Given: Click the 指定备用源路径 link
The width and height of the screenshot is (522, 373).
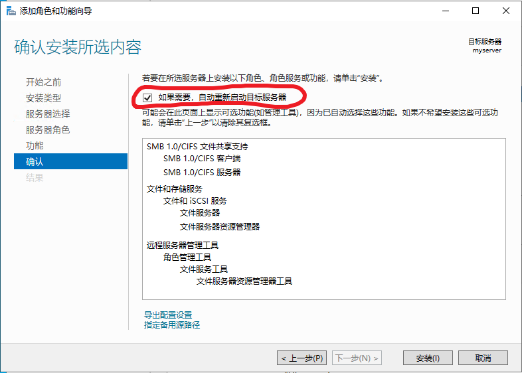Looking at the screenshot, I should (172, 325).
